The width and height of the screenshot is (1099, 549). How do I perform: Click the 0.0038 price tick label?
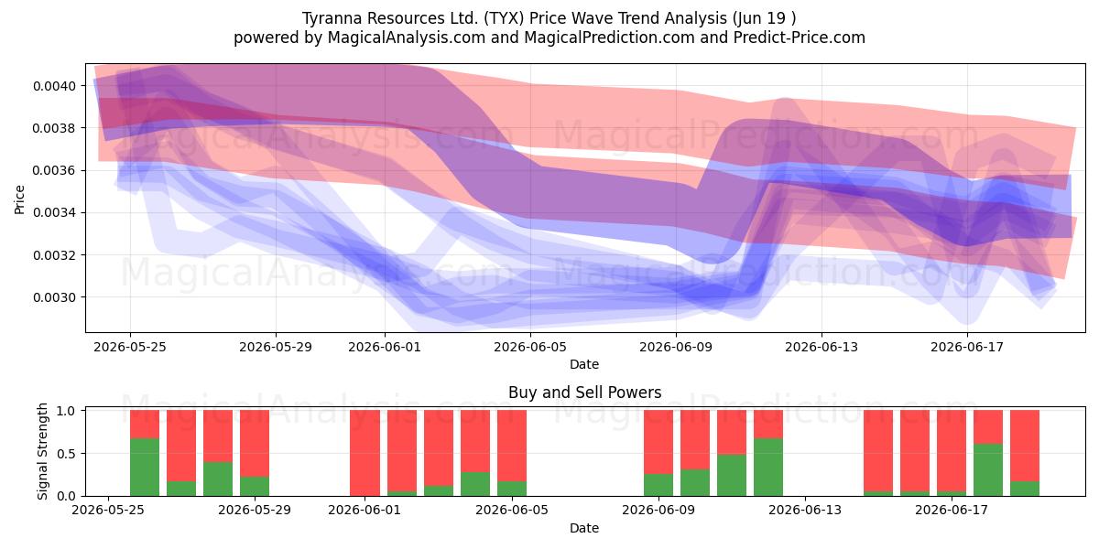point(57,128)
